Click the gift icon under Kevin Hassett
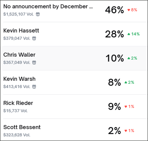 pos(34,38)
